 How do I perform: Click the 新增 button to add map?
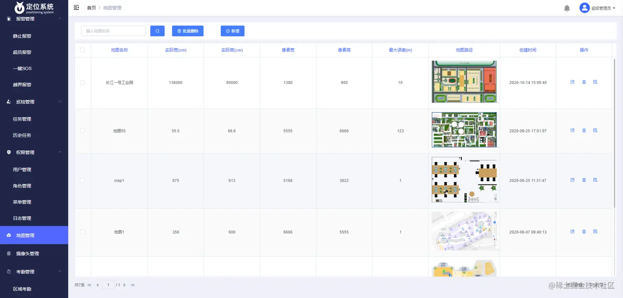[x=232, y=31]
